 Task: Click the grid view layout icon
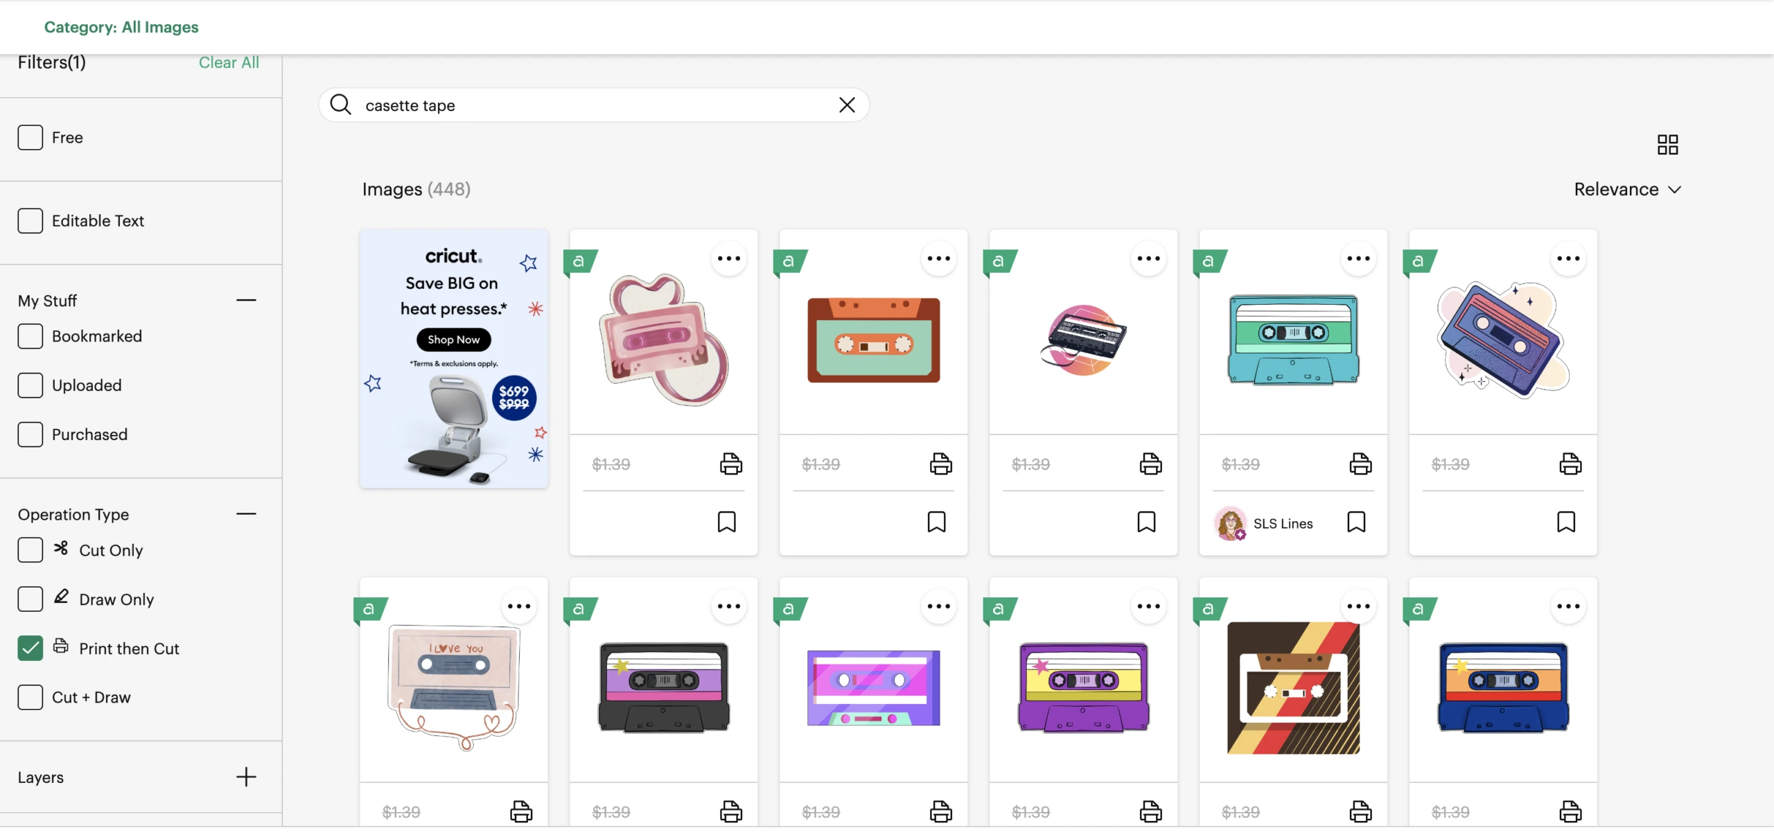1667,145
